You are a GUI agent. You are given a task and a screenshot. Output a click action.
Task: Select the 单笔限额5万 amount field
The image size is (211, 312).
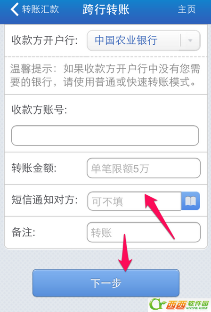pyautogui.click(x=144, y=168)
